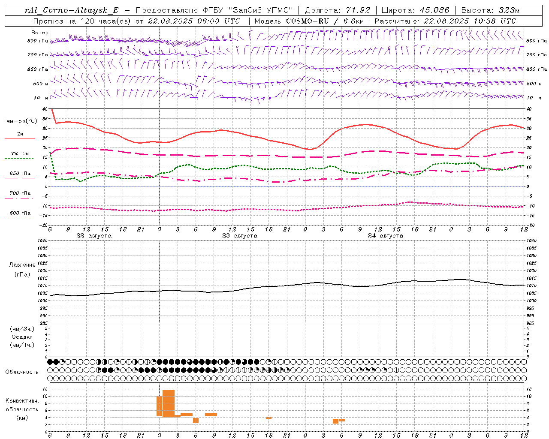Click the 22 августа date label
The height and width of the screenshot is (439, 549).
[94, 236]
